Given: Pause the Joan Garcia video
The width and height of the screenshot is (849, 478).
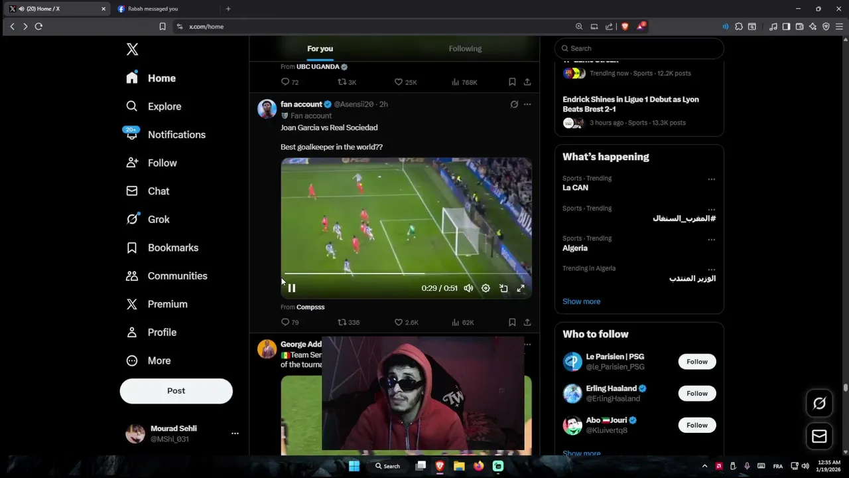Looking at the screenshot, I should (x=292, y=288).
